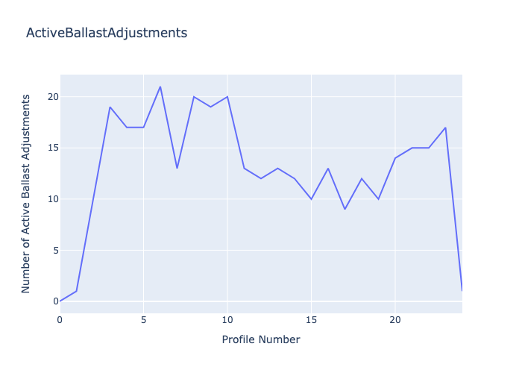This screenshot has height=373, width=522.
Task: Click the y-axis title about ballast adjustments
Action: 26,193
